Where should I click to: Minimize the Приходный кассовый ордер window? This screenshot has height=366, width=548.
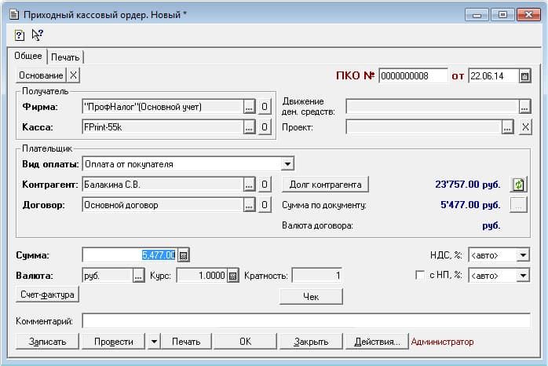point(477,15)
